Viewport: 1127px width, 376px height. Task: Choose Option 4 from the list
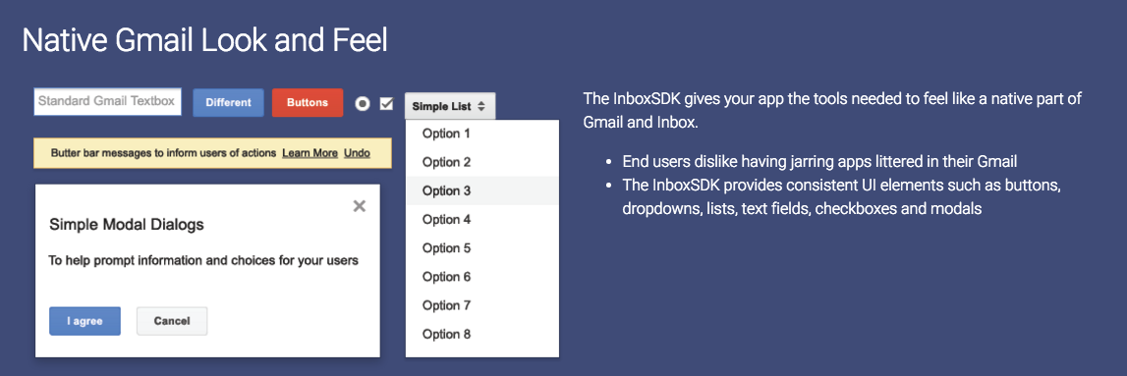tap(482, 220)
